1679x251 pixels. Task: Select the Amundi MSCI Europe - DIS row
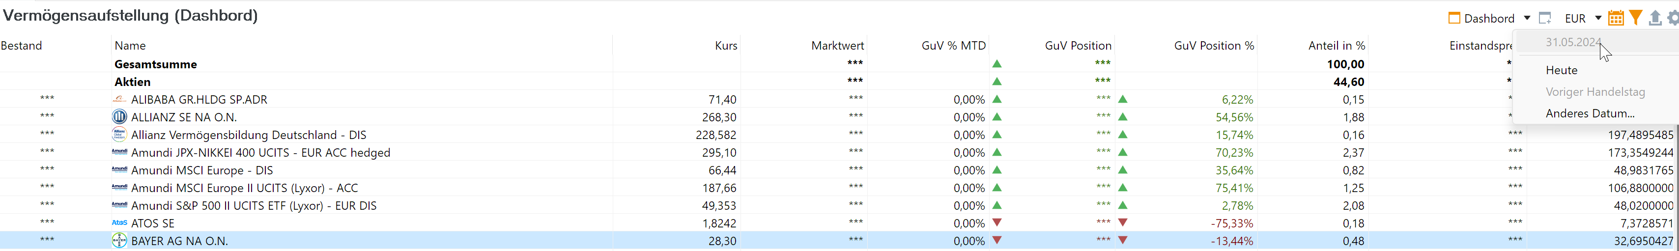tap(839, 170)
